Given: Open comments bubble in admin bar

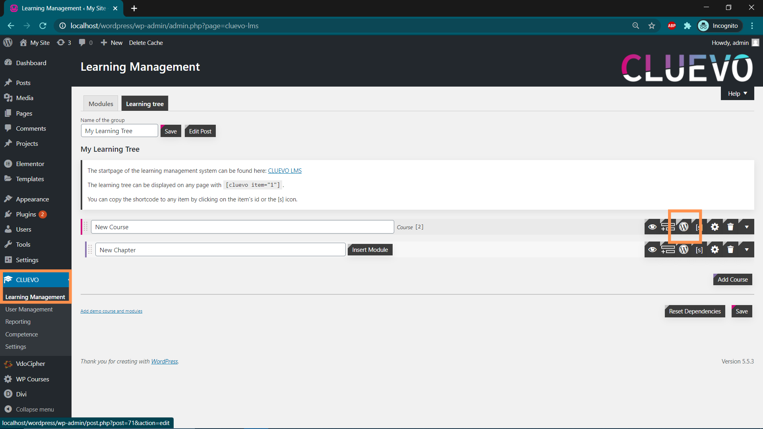Looking at the screenshot, I should pos(86,43).
